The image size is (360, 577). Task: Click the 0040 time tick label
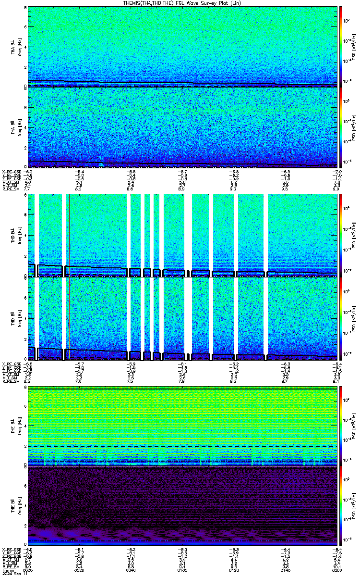[x=131, y=570]
